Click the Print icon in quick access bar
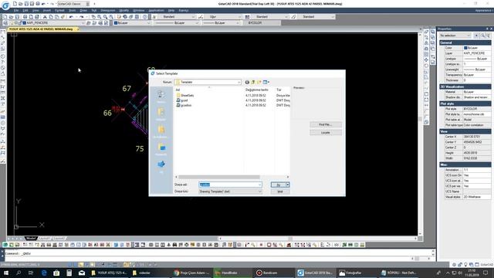The image size is (494, 278). click(x=38, y=4)
